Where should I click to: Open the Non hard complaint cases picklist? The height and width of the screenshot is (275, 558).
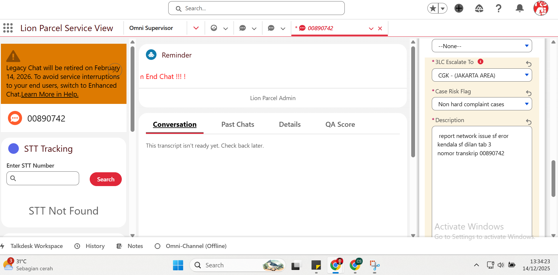point(482,104)
